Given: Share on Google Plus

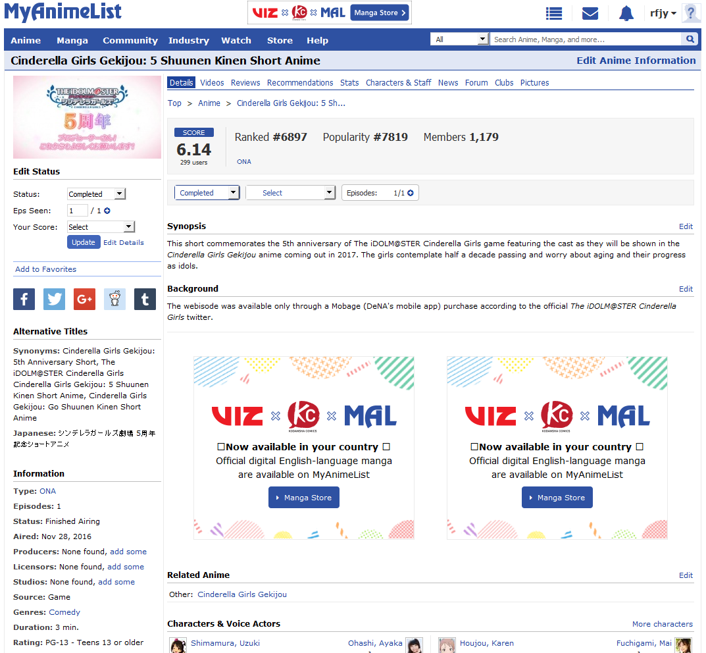Looking at the screenshot, I should 84,299.
